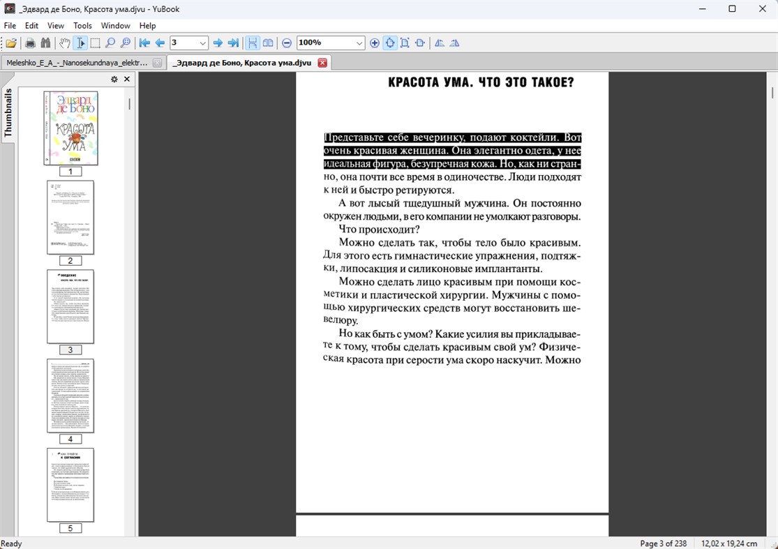Open the View menu

(x=56, y=25)
